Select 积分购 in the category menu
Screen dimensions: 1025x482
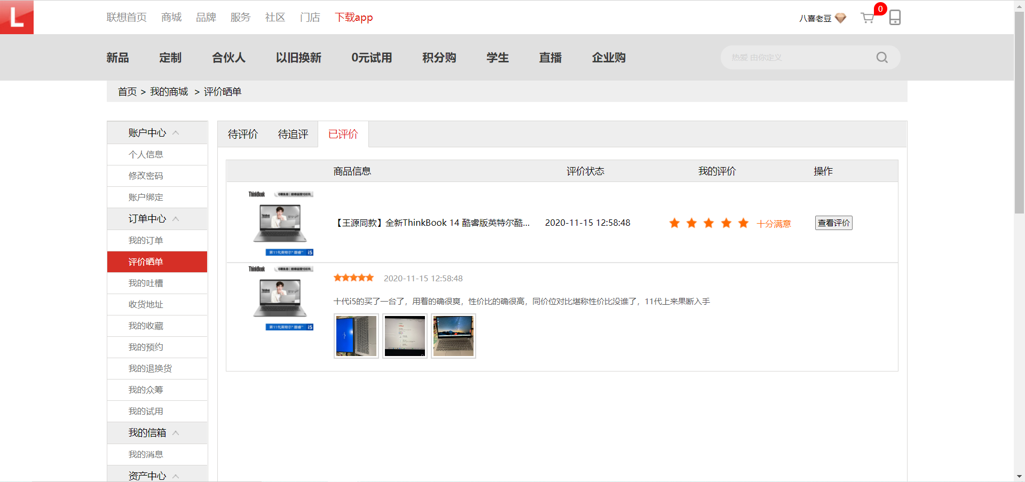pos(439,58)
